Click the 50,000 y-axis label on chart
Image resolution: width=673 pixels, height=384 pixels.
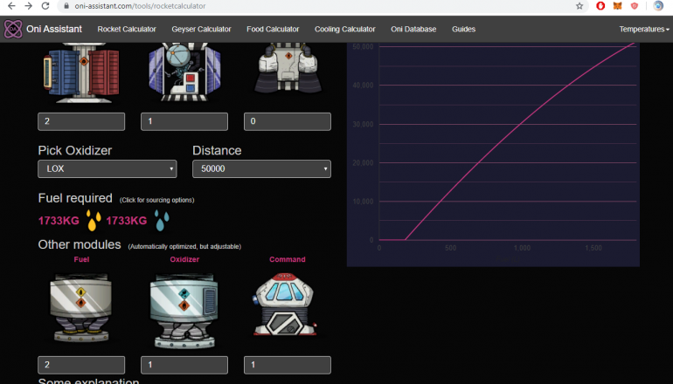(363, 47)
